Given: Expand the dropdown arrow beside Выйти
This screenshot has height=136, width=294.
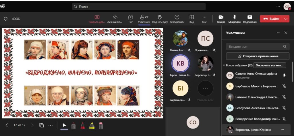Looking at the screenshot, I should pyautogui.click(x=286, y=19).
